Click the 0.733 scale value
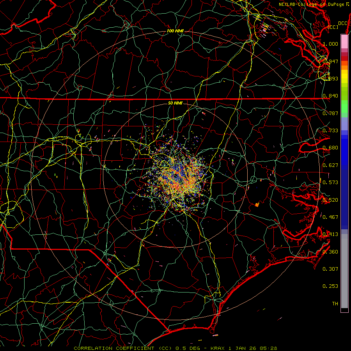The image size is (351, 351). coord(330,131)
